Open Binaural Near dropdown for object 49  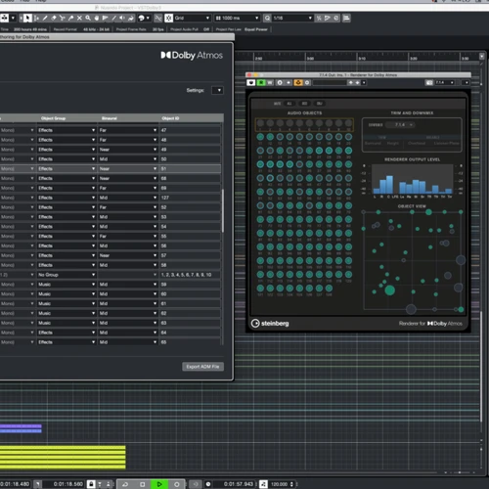[x=128, y=150]
